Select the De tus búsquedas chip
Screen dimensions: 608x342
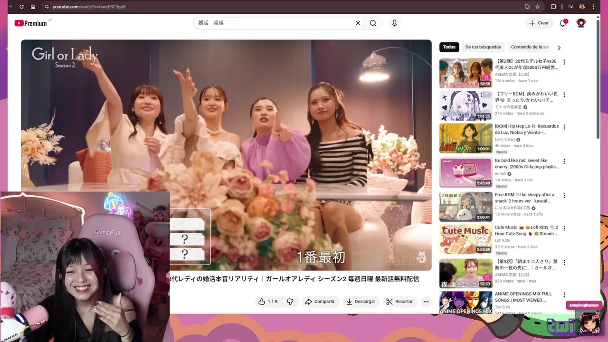483,47
